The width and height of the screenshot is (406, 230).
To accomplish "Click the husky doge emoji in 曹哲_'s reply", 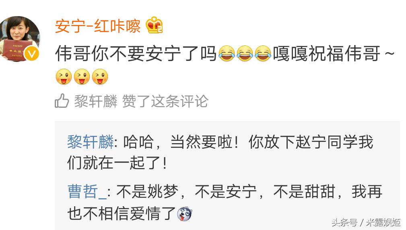I will point(185,214).
